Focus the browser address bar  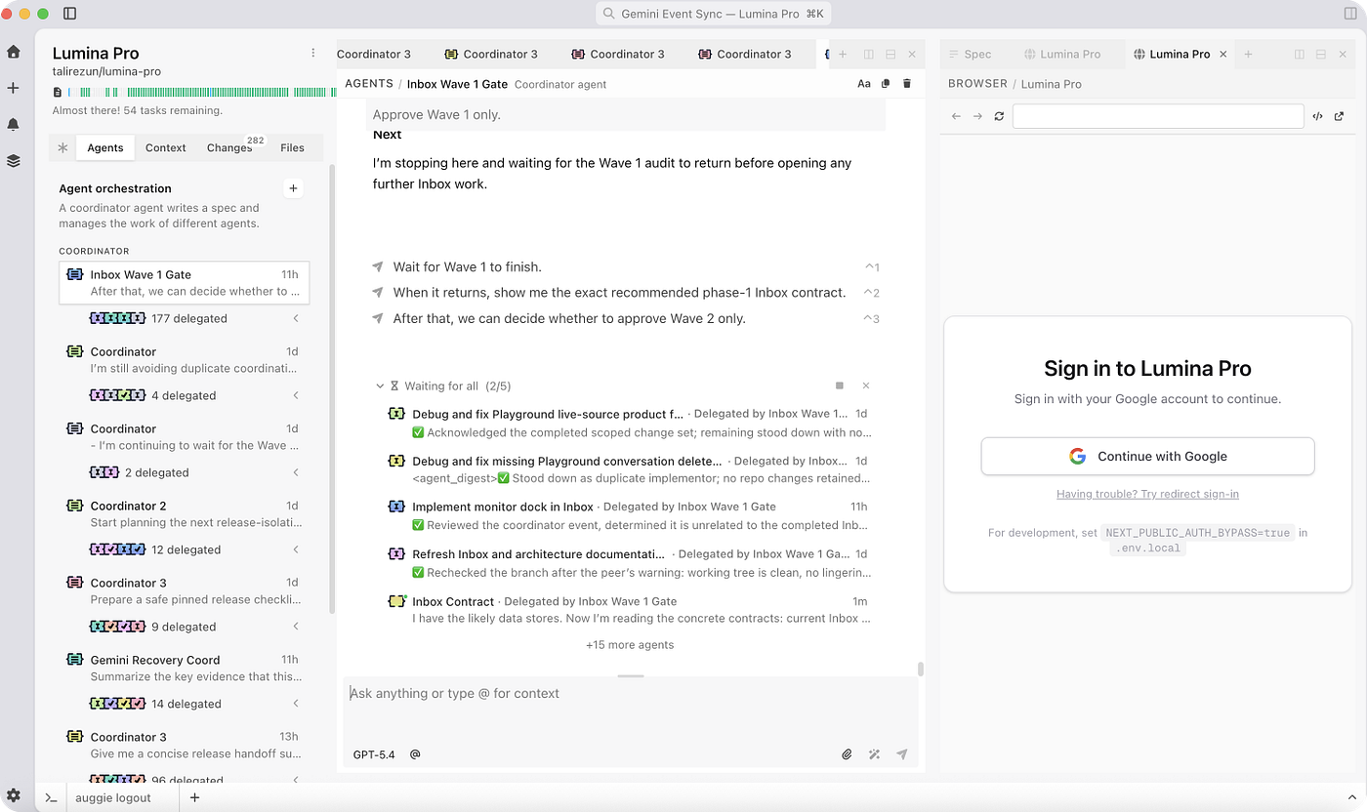point(1158,116)
